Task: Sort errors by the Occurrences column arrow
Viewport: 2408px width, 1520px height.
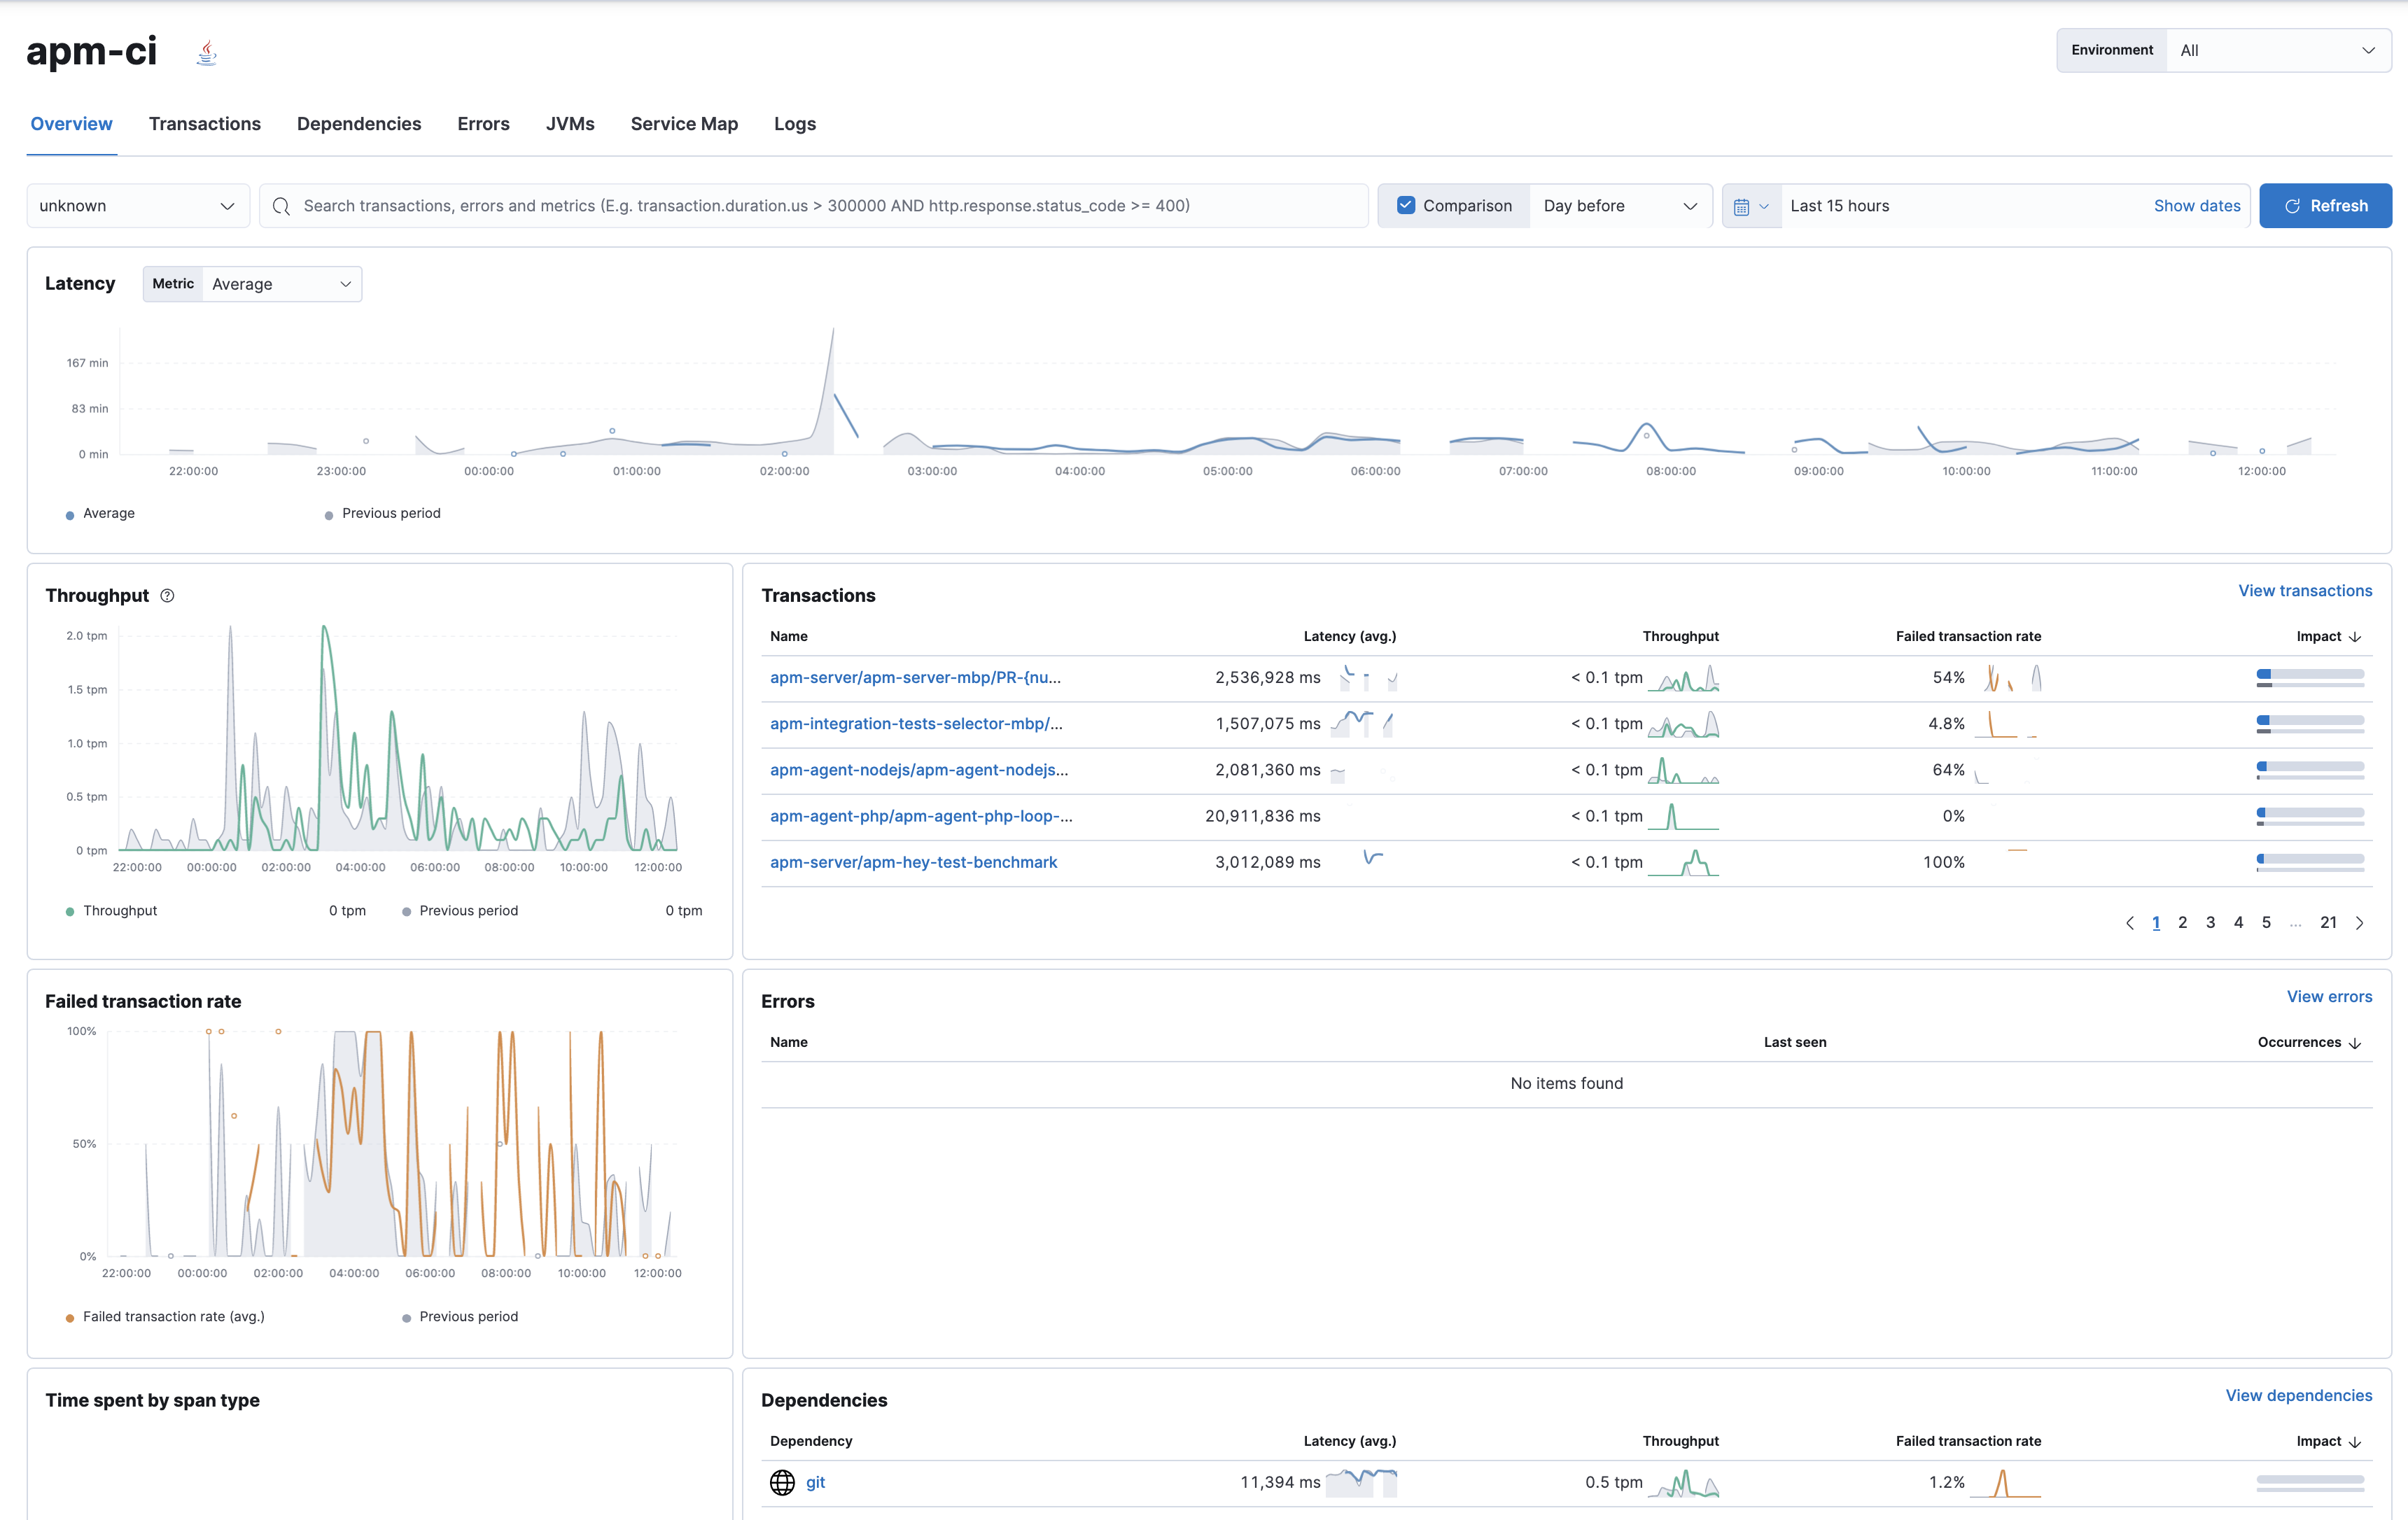Action: 2356,1042
